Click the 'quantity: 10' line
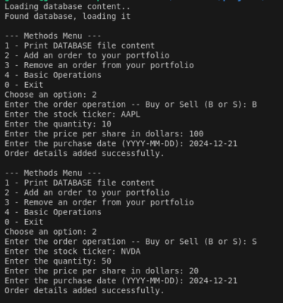Image resolution: width=283 pixels, height=303 pixels. [58, 124]
